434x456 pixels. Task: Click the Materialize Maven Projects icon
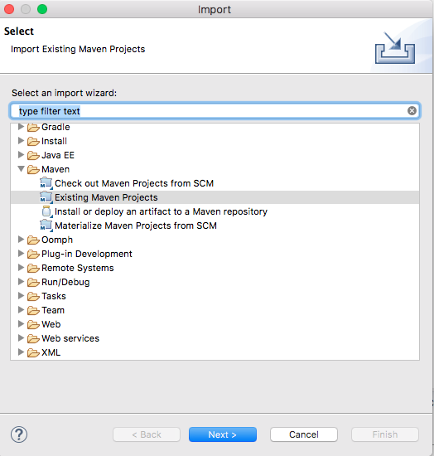(46, 226)
